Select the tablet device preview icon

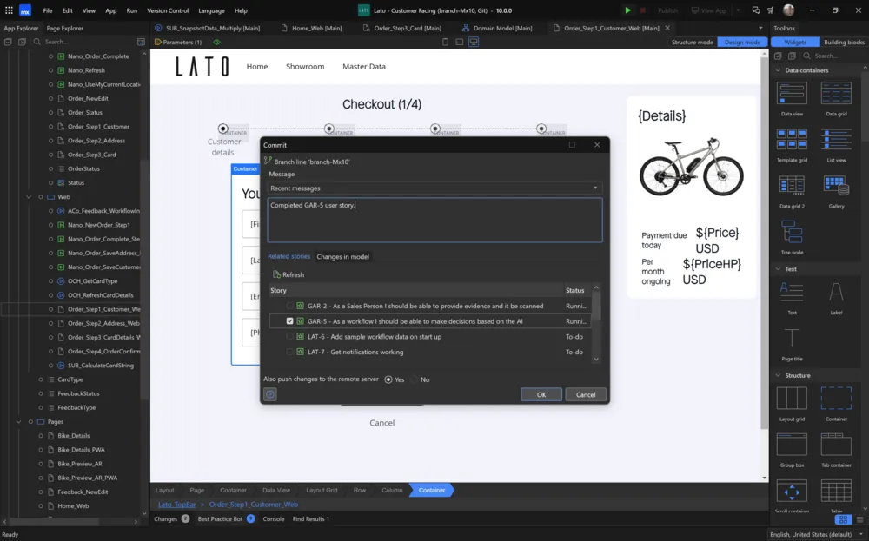460,42
